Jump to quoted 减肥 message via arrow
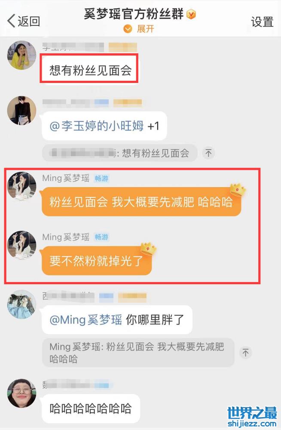 click(245, 353)
